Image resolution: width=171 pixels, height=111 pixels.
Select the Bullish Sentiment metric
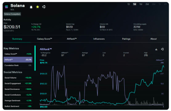coord(18,106)
